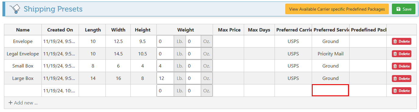This screenshot has height=112, width=419.
Task: Click the plus icon beside Add new
Action: tap(10, 103)
